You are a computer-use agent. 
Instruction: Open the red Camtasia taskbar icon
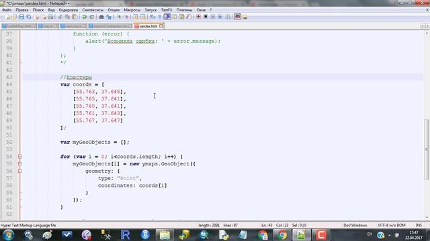pyautogui.click(x=321, y=235)
